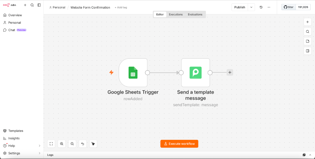Open search from sidebar magnifier icon
The width and height of the screenshot is (315, 159).
pyautogui.click(x=32, y=5)
